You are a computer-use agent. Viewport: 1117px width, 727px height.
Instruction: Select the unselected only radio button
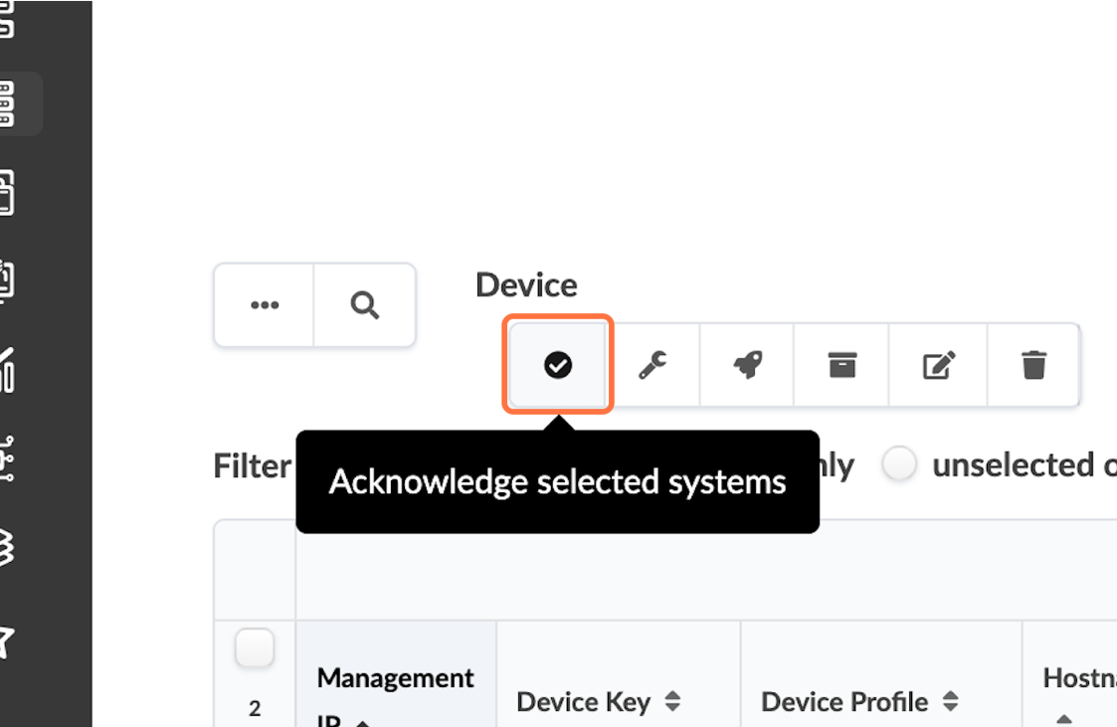click(899, 464)
